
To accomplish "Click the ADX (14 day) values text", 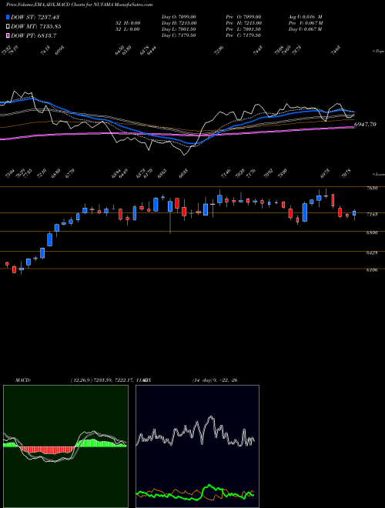I will click(x=215, y=380).
